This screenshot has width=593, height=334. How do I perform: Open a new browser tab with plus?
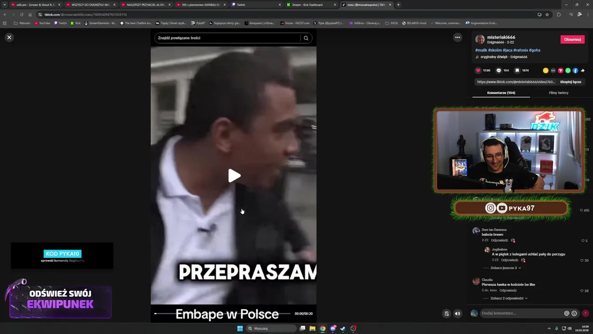click(398, 5)
